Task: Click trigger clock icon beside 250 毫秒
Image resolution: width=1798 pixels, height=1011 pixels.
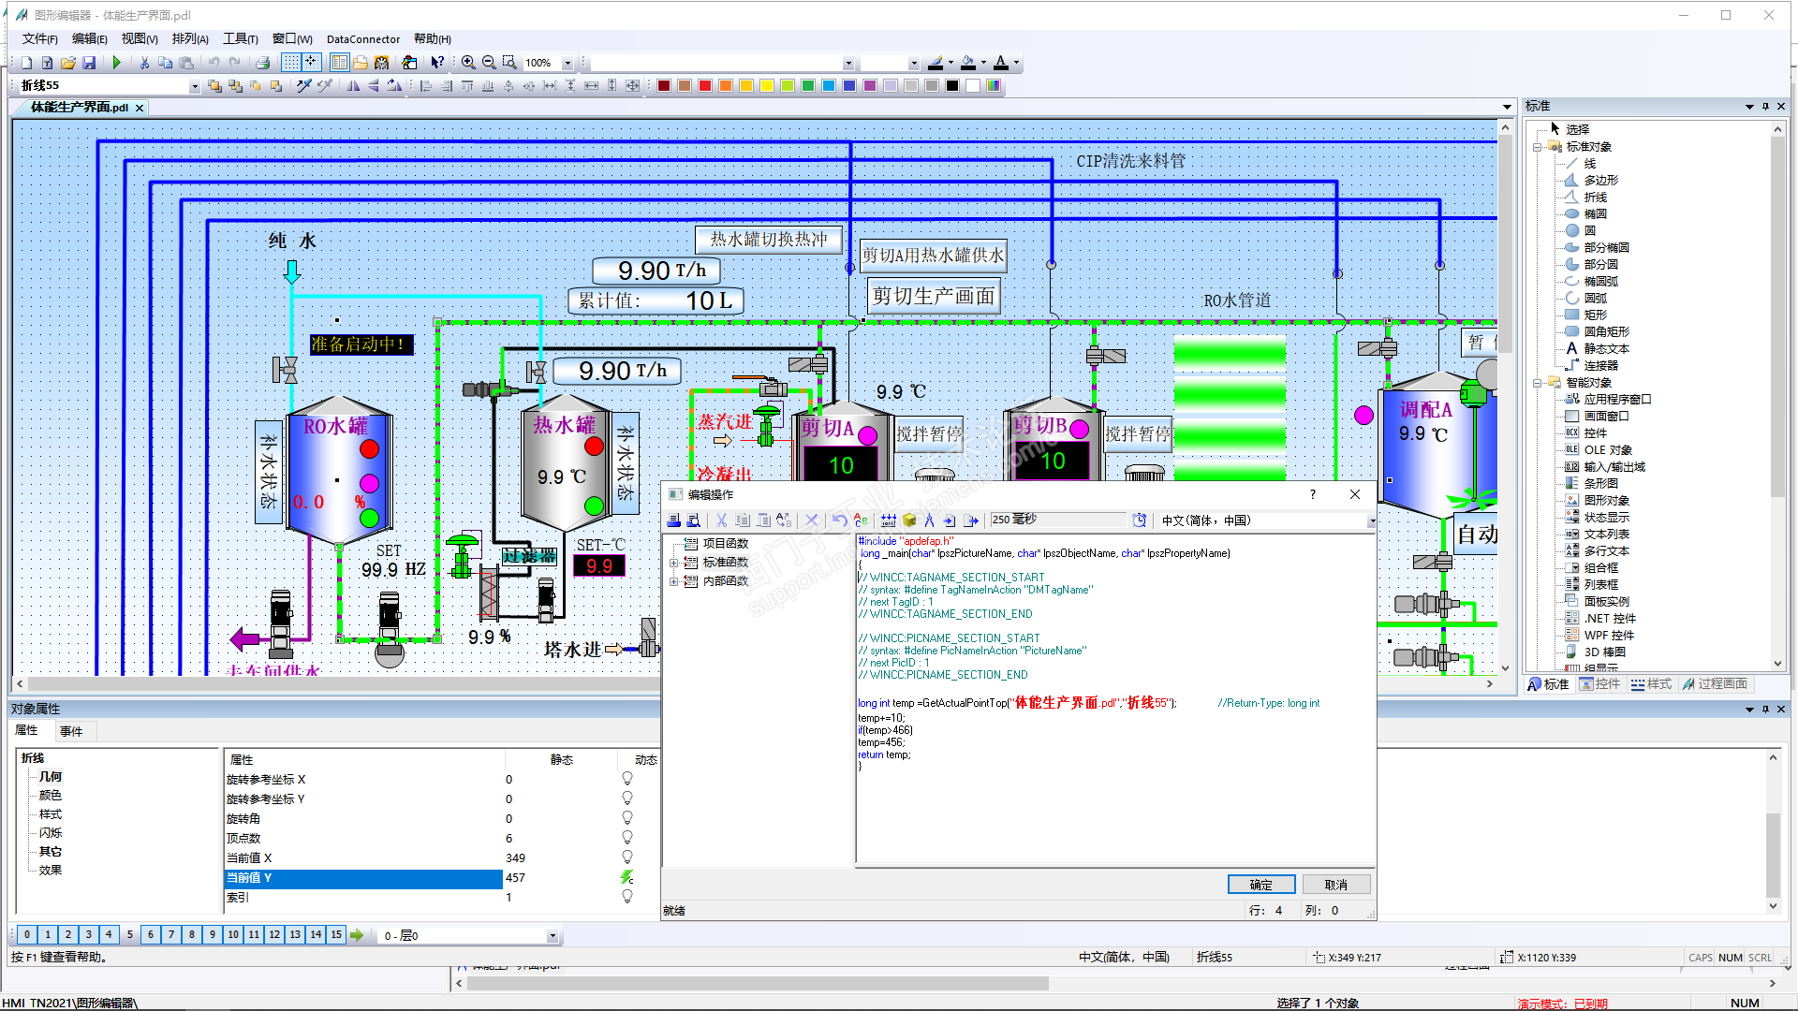Action: tap(1139, 520)
